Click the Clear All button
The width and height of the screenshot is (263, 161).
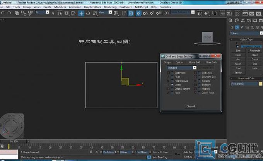[191, 106]
